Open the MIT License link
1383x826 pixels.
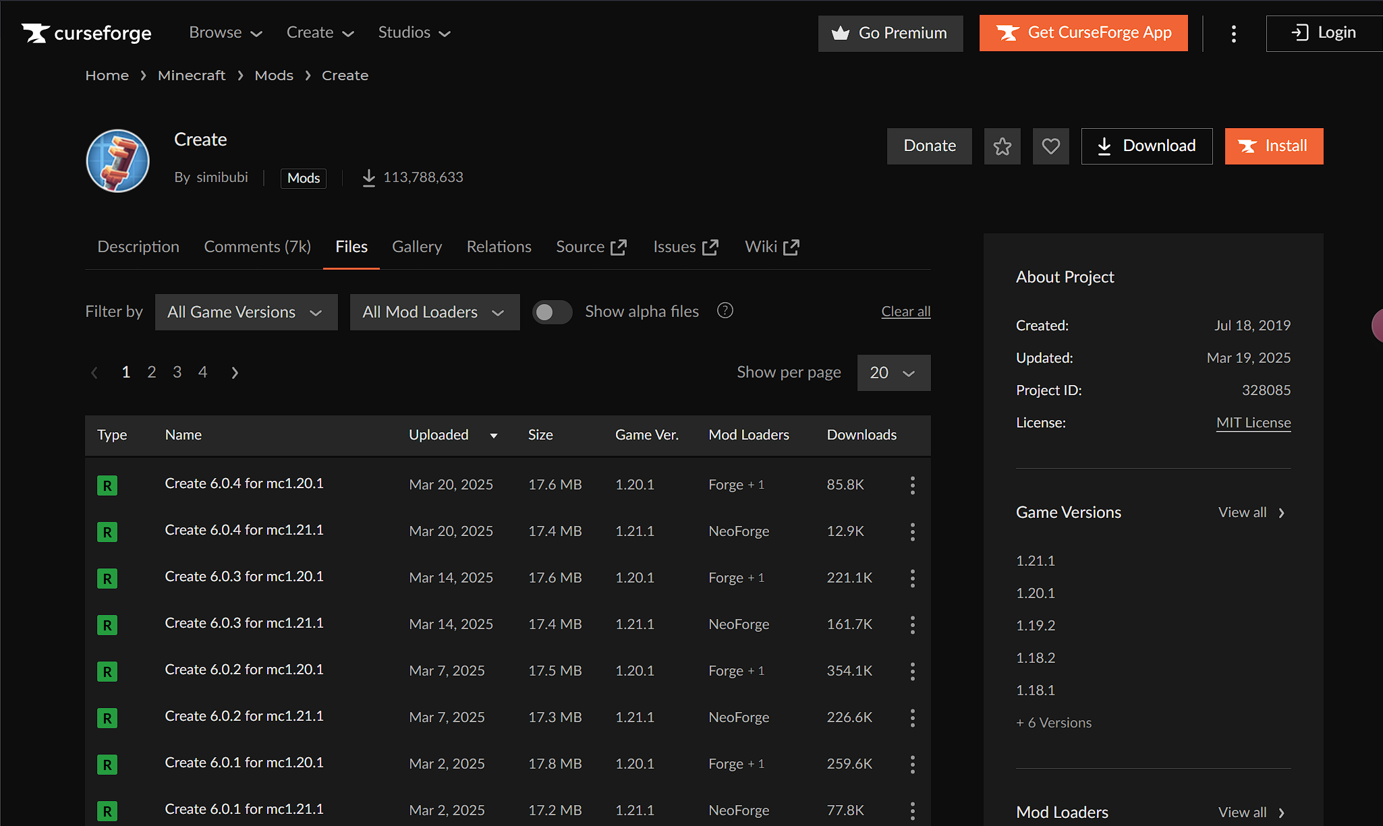1253,423
